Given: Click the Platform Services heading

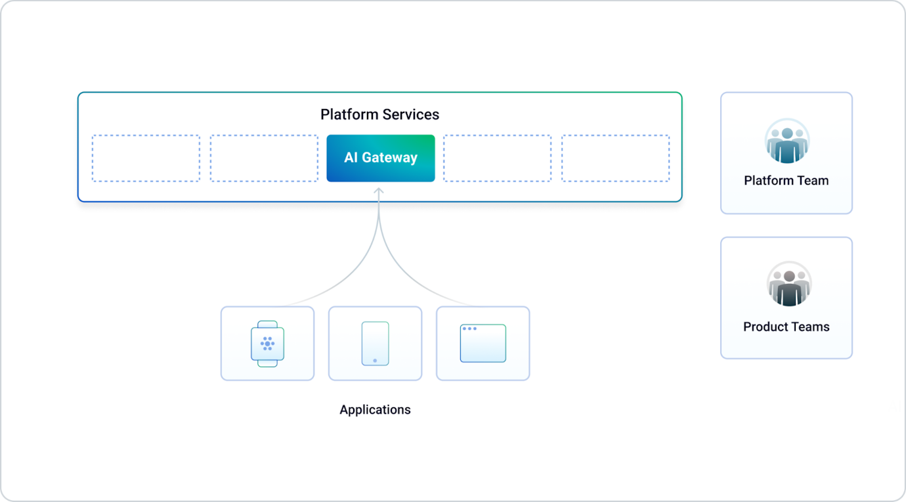Looking at the screenshot, I should pos(379,114).
